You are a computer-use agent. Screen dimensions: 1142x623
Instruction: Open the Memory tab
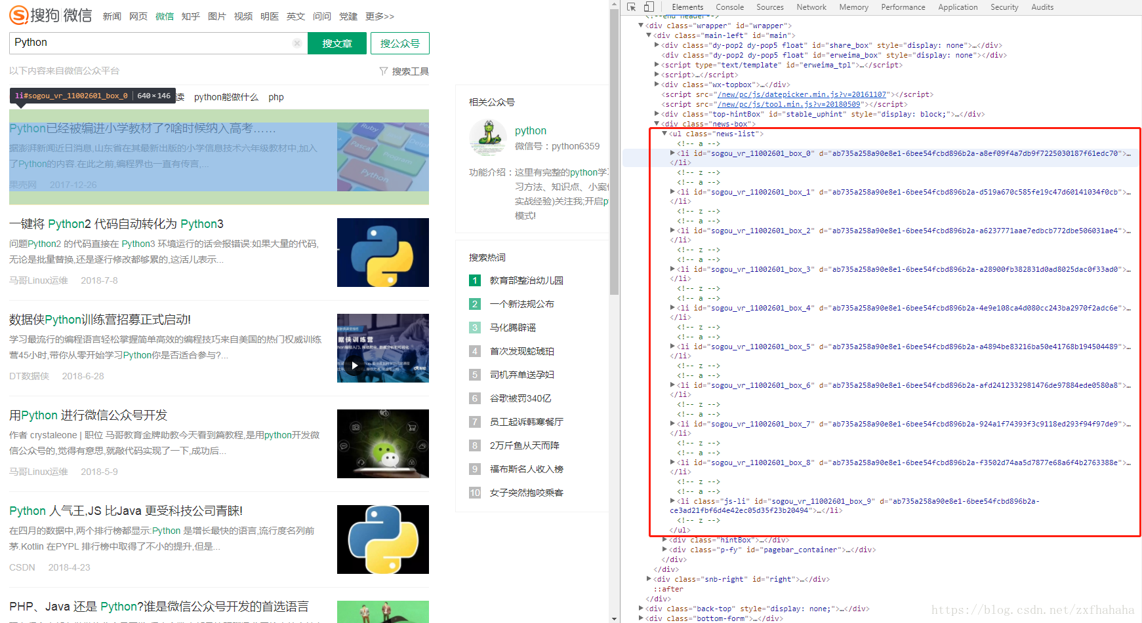(x=853, y=7)
